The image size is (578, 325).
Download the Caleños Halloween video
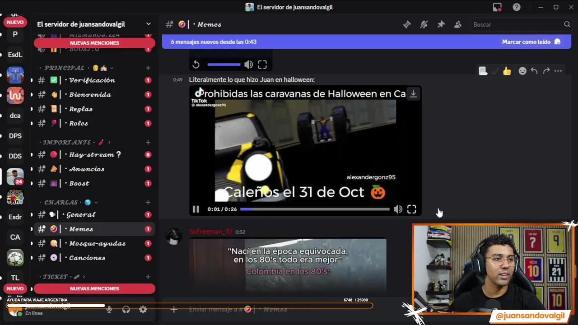tap(413, 93)
